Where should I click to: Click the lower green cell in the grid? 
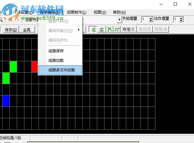click(x=6, y=78)
